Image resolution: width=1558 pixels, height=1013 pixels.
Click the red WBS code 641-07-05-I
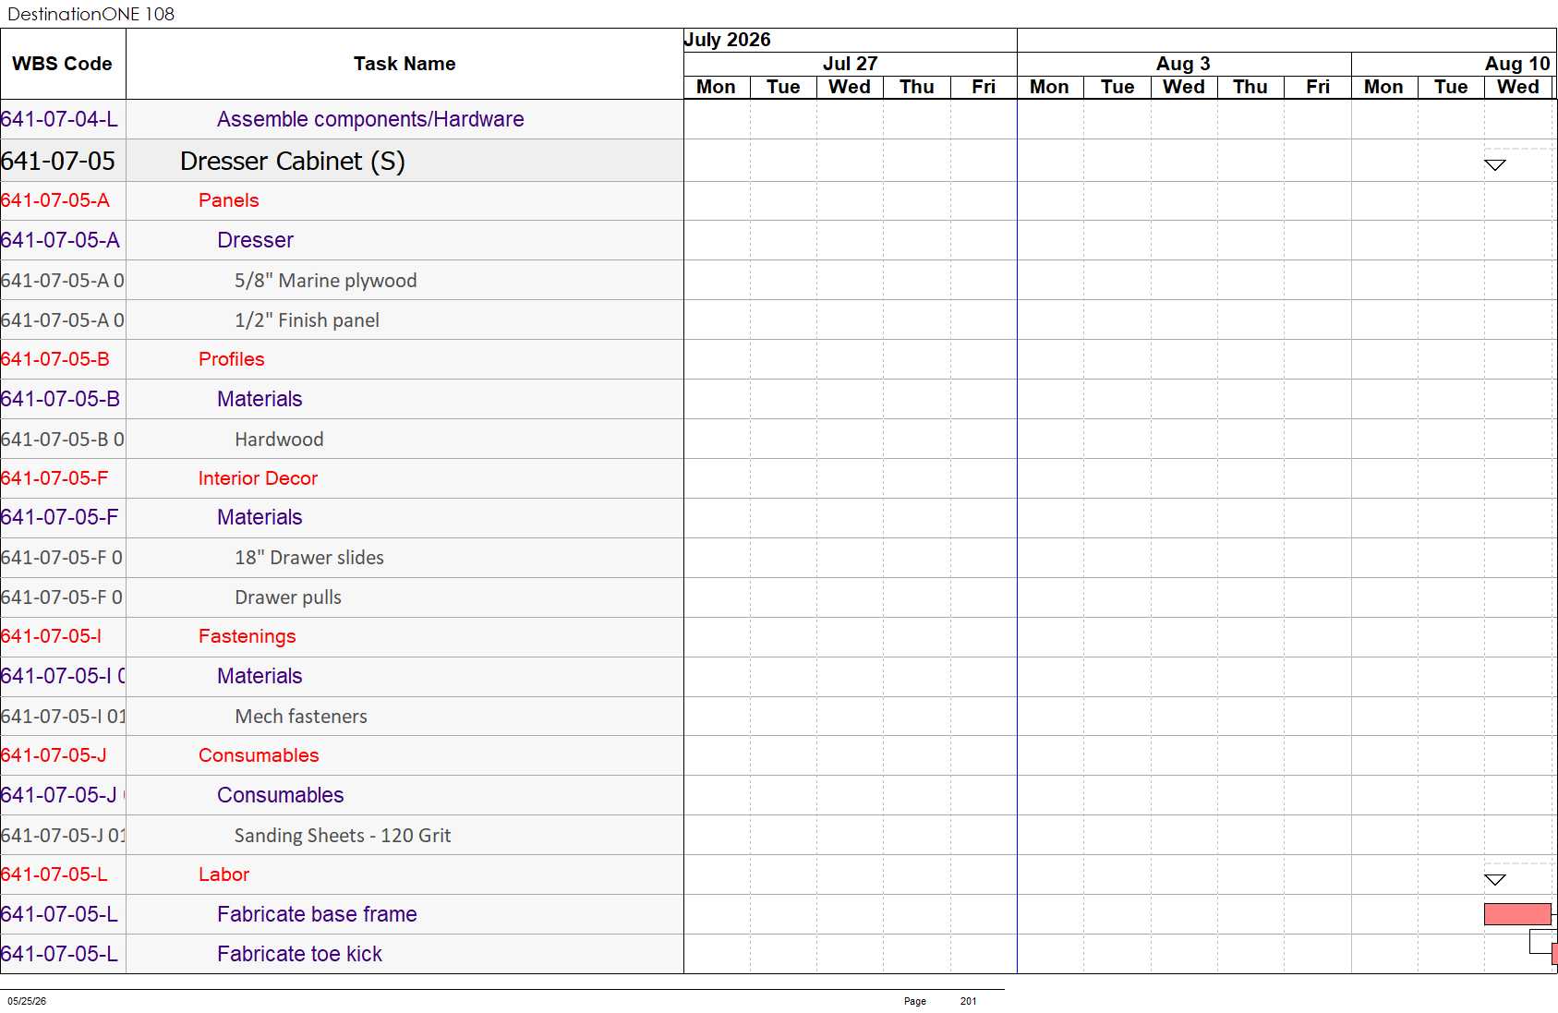pos(51,636)
